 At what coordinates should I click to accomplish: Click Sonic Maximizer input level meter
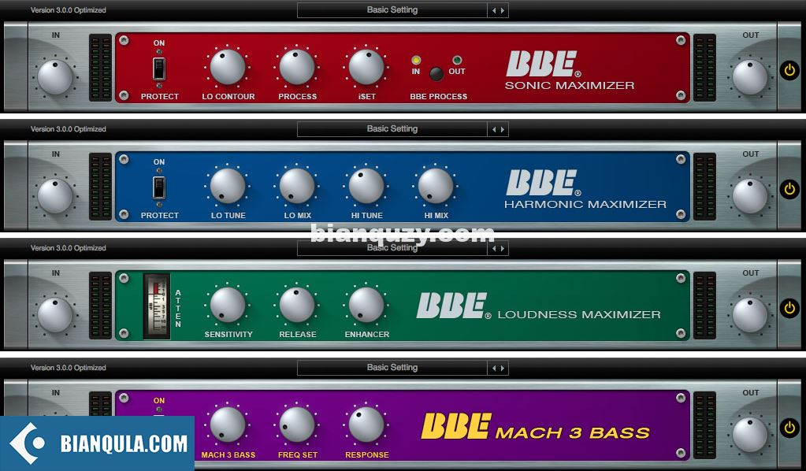(x=100, y=67)
